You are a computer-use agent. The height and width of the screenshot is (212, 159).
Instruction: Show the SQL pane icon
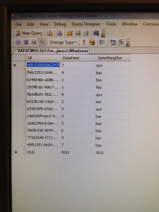pos(34,42)
